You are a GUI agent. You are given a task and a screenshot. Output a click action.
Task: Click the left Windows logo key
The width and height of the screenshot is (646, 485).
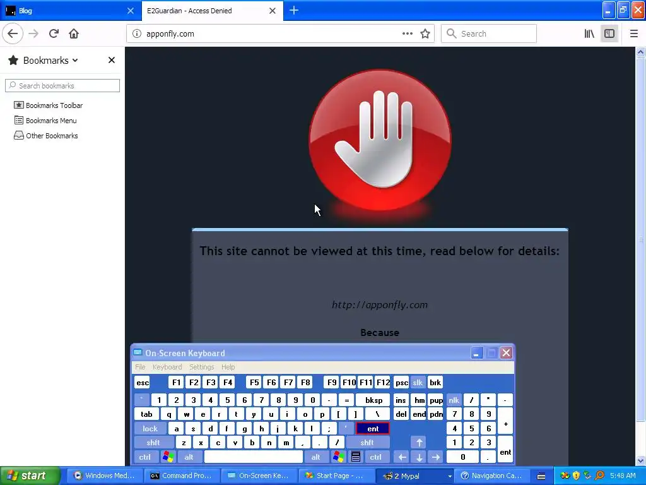[168, 457]
